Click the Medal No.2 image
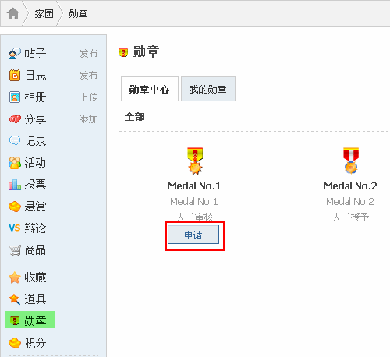 tap(351, 161)
